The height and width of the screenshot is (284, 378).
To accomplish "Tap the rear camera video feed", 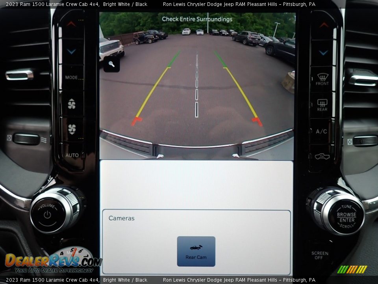I will pyautogui.click(x=197, y=86).
